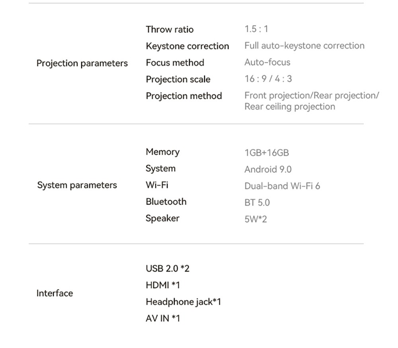Select the Headphone jack*1 entry
Screen dimensions: 398x348
pyautogui.click(x=183, y=302)
